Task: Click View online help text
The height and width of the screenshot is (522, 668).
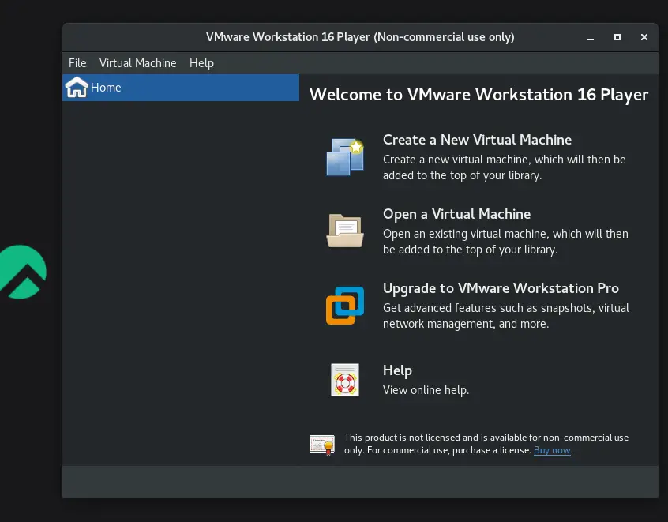Action: coord(426,390)
